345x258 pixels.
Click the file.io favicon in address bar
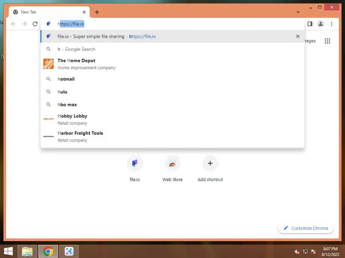coord(49,24)
